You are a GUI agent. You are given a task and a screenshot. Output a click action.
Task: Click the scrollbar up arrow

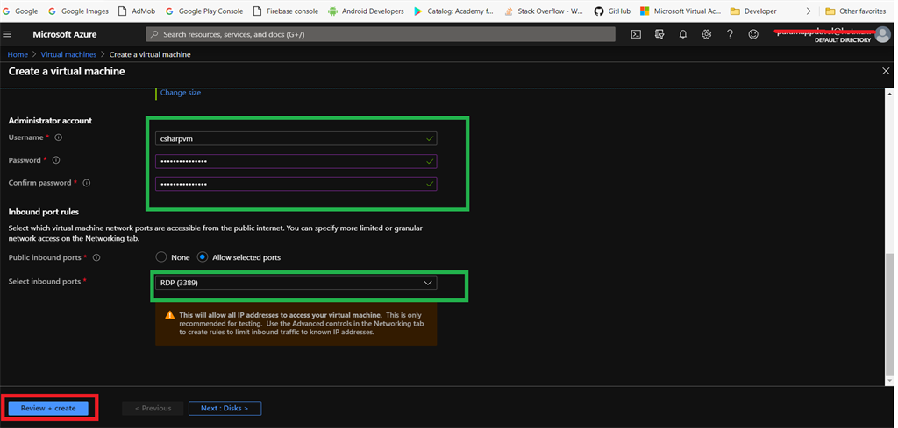tap(889, 94)
